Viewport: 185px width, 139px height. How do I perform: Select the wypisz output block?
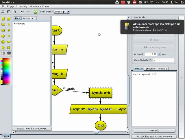click(98, 109)
